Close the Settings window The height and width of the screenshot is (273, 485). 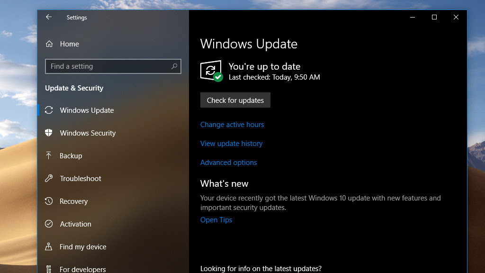[x=456, y=17]
